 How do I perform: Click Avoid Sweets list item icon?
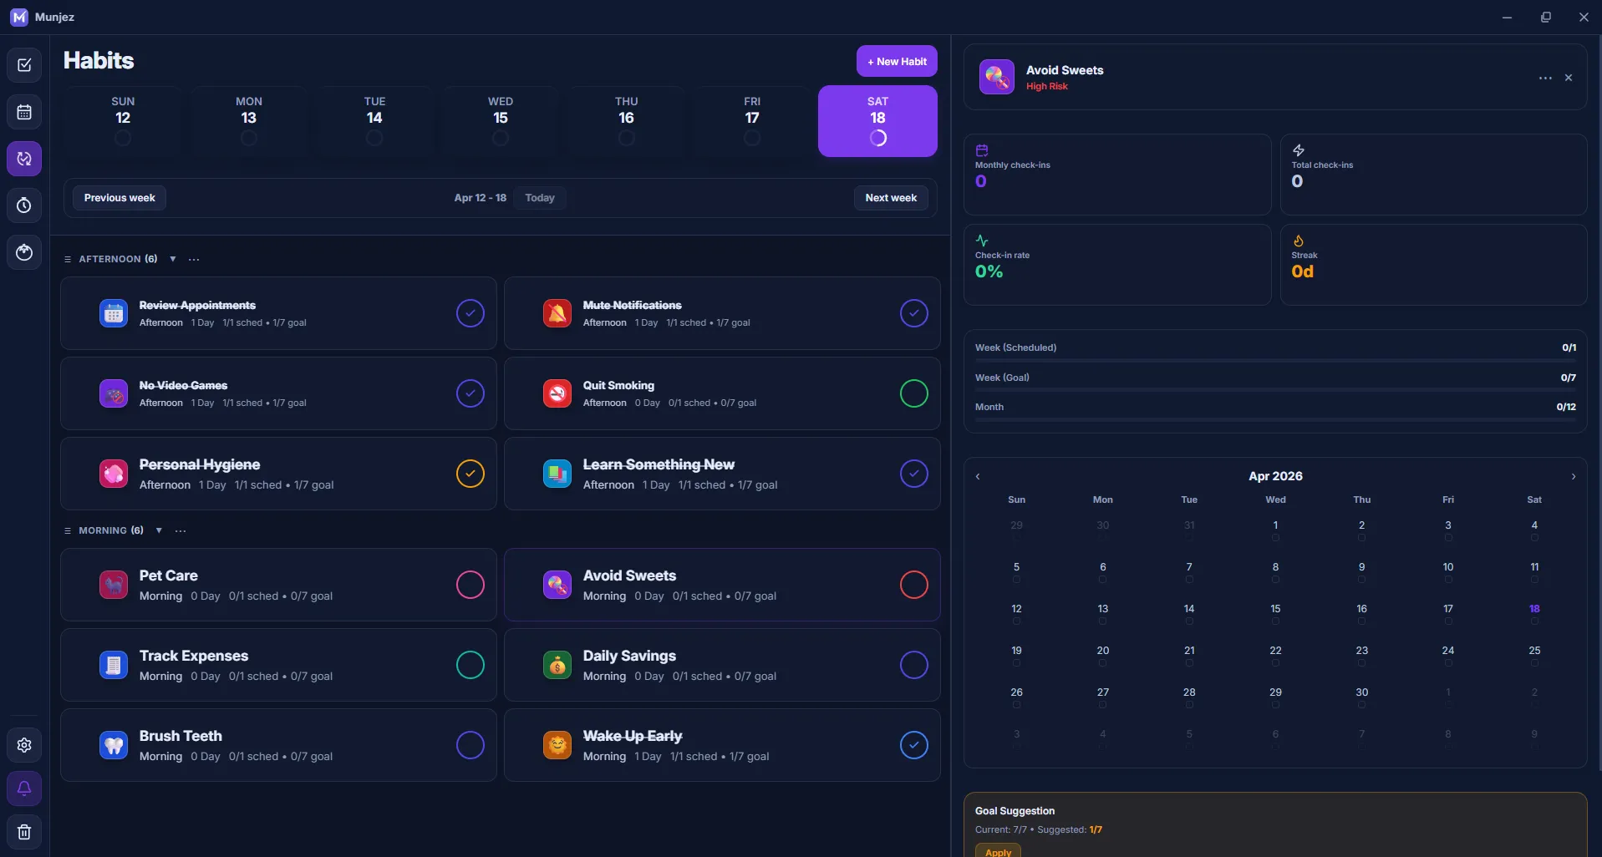pyautogui.click(x=557, y=585)
